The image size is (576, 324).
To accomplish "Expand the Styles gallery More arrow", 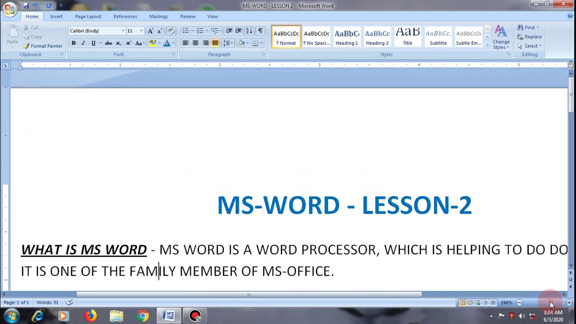I will 487,45.
